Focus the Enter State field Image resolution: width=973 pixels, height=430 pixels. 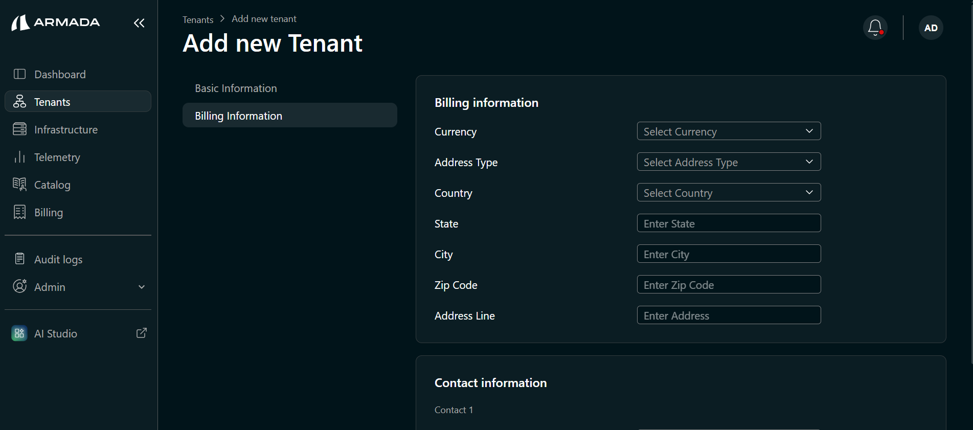point(729,223)
